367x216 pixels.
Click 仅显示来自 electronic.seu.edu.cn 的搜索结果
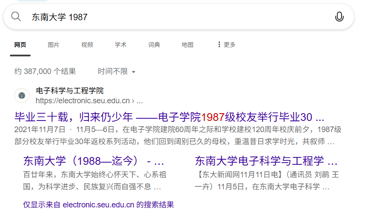98,205
